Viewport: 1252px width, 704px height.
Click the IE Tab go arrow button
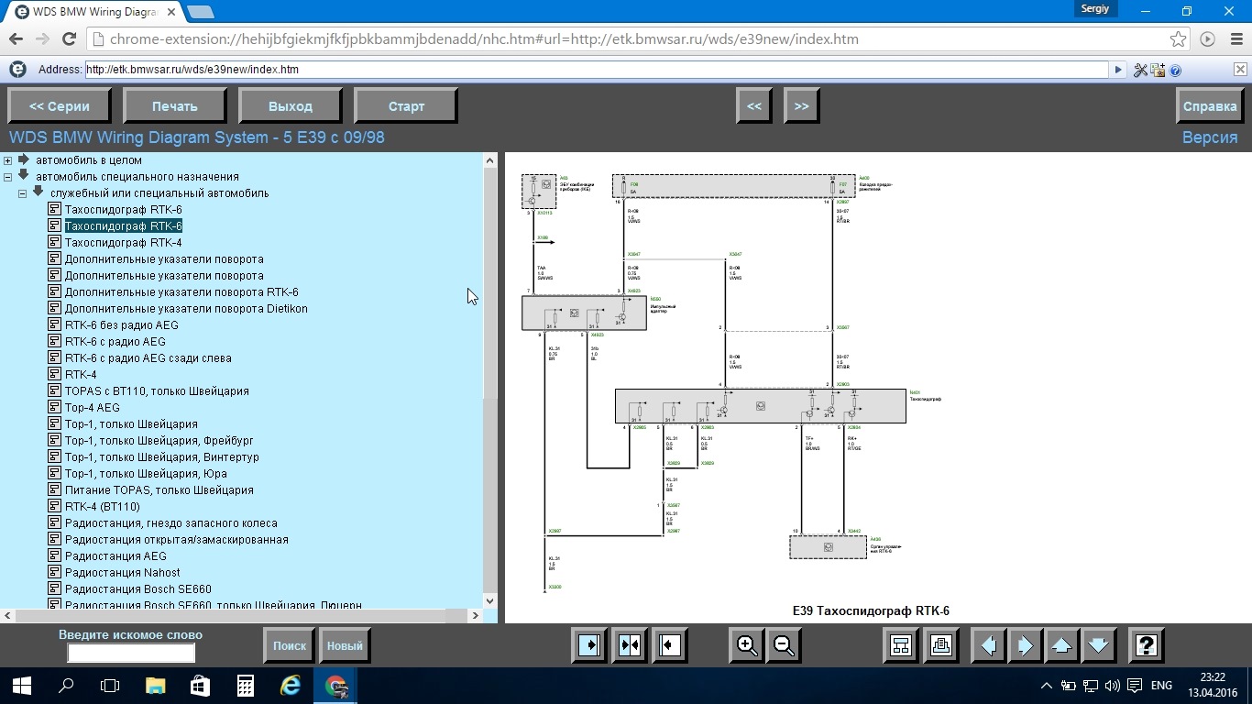click(1118, 70)
